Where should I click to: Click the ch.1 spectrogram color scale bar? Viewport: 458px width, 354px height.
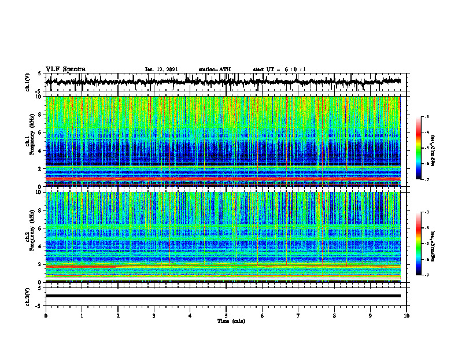click(418, 148)
